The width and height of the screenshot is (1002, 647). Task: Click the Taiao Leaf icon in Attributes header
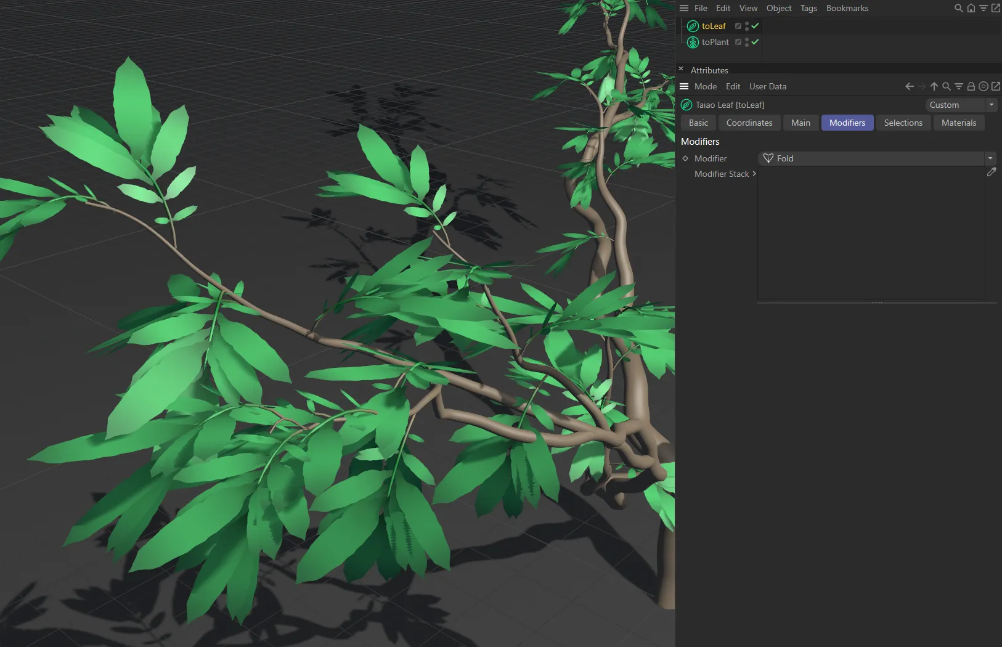click(x=686, y=105)
